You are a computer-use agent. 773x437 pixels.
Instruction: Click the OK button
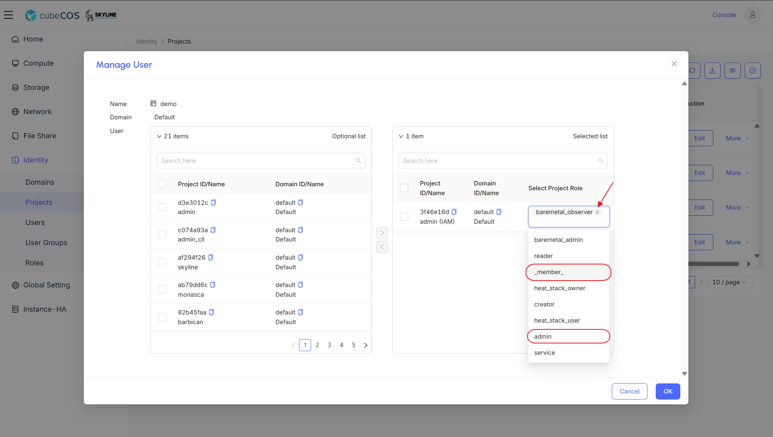pyautogui.click(x=668, y=391)
